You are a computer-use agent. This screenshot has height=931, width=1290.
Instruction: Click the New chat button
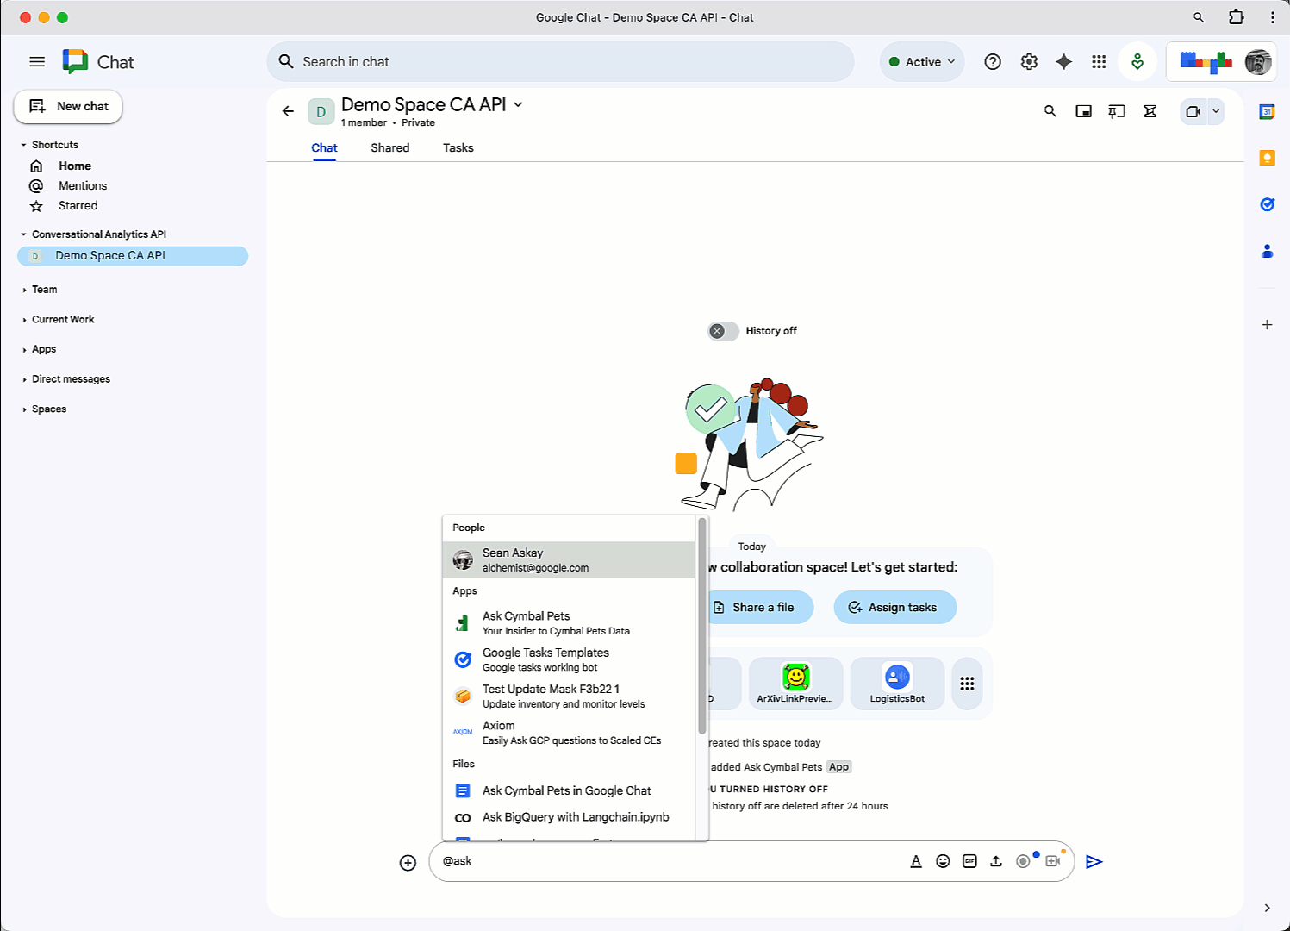click(69, 106)
